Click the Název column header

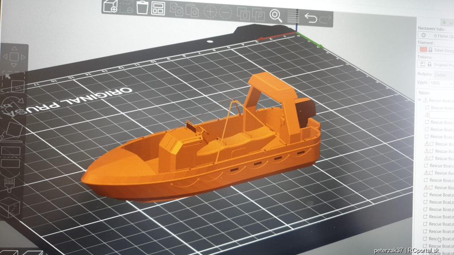click(424, 93)
